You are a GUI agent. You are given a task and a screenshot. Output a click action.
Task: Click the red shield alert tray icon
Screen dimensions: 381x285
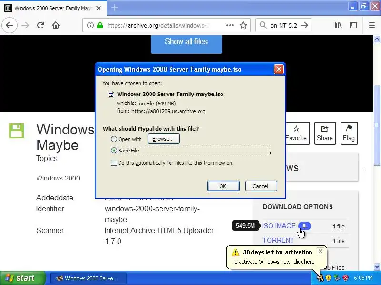(345, 278)
